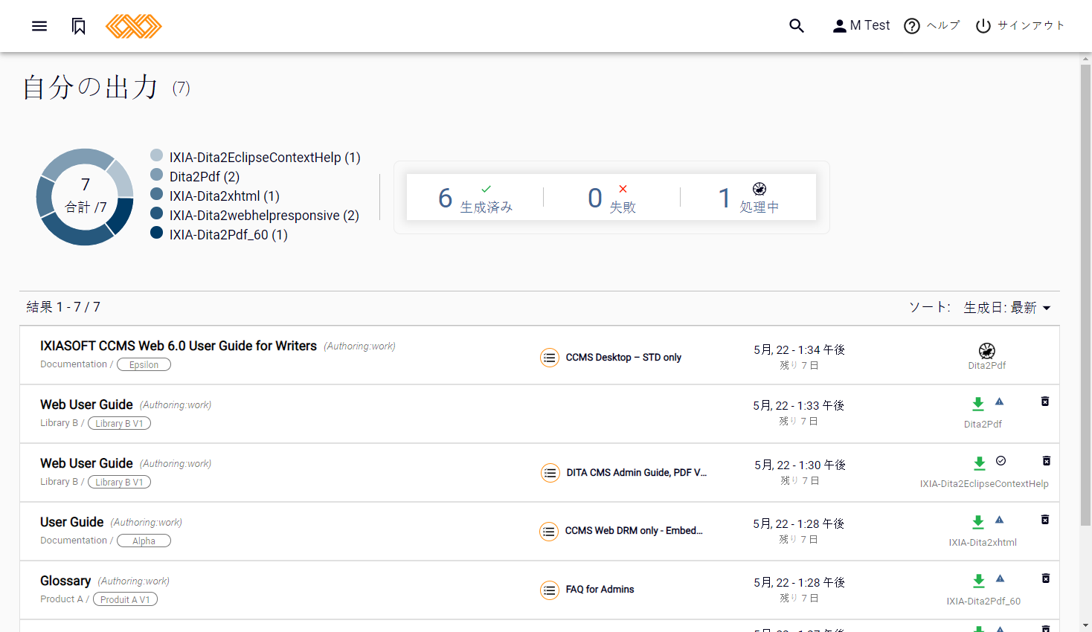Click the scrollbar down arrow
The image size is (1092, 632).
coord(1085,626)
